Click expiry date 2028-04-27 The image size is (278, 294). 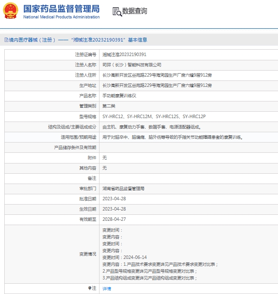click(114, 219)
